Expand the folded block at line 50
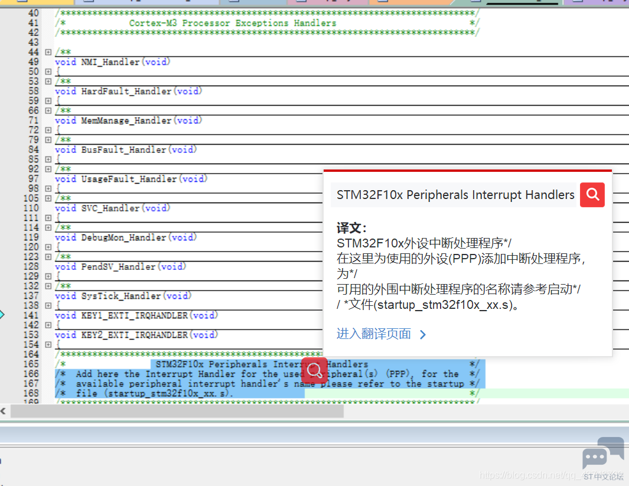Screen dimensions: 629x486 [x=48, y=72]
